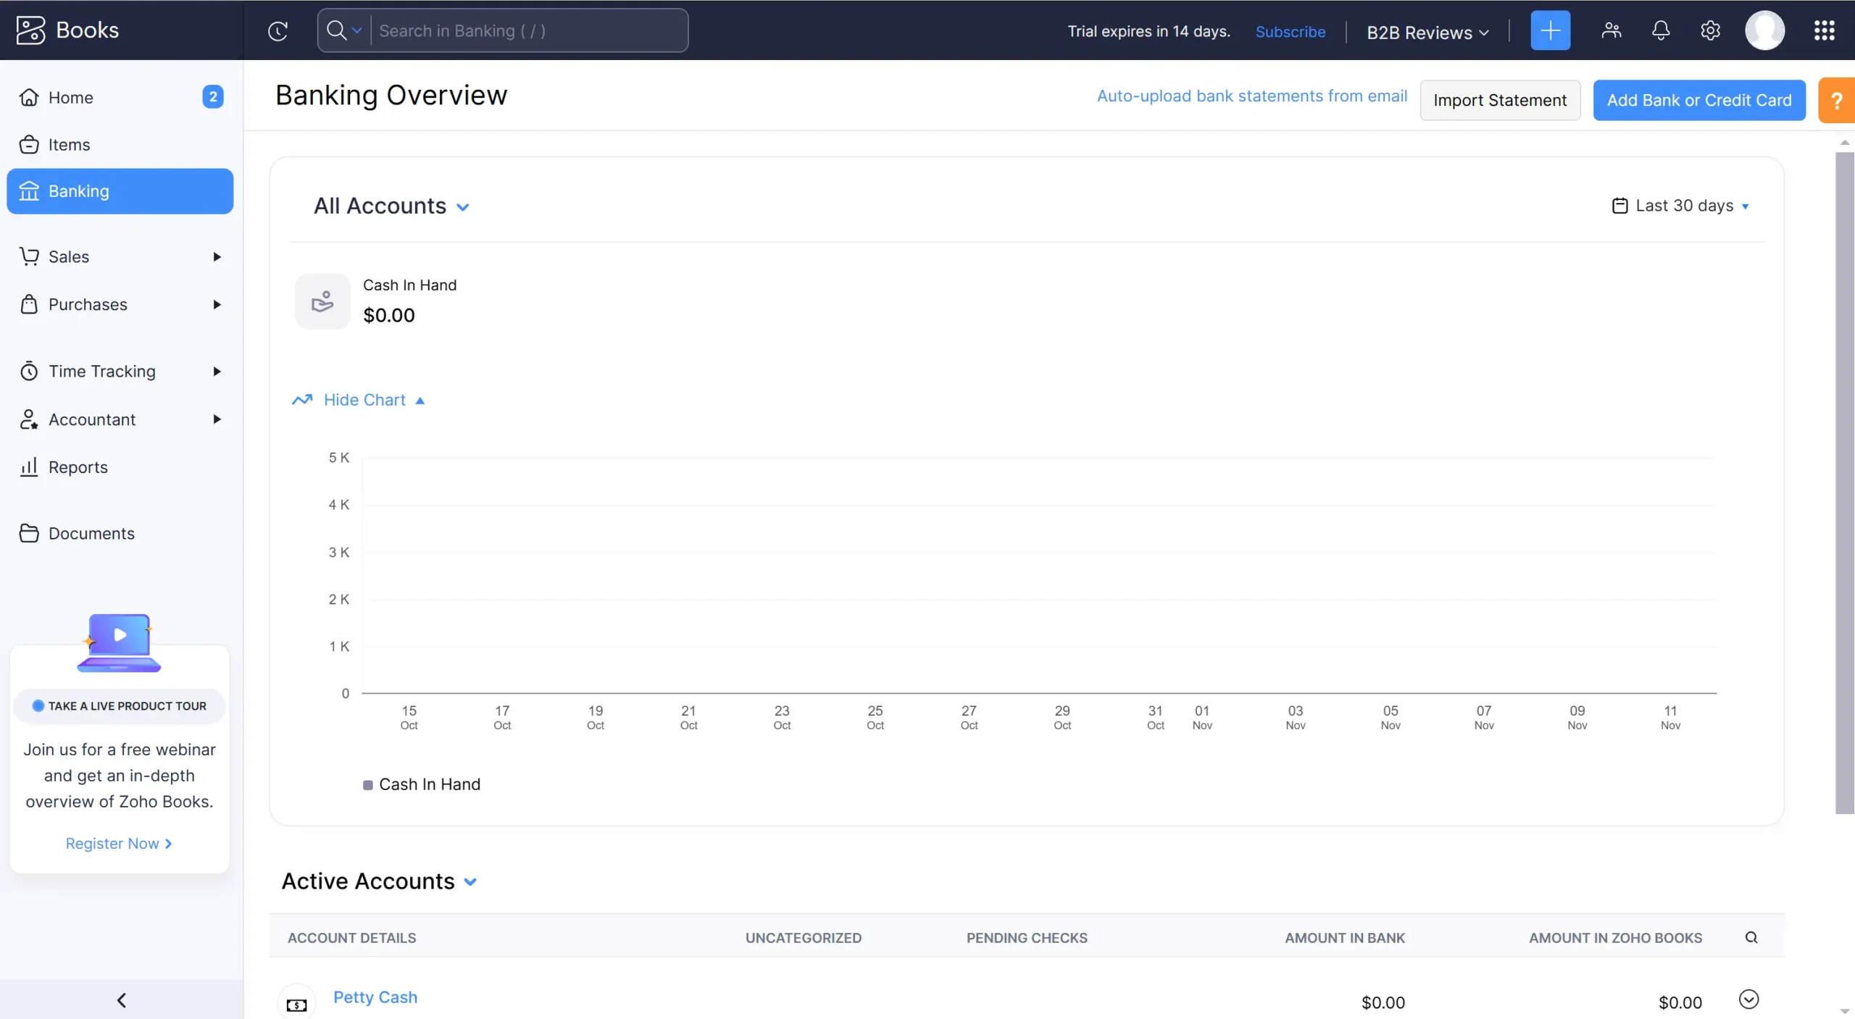Open the B2B Reviews organization menu
This screenshot has width=1855, height=1019.
coord(1424,31)
